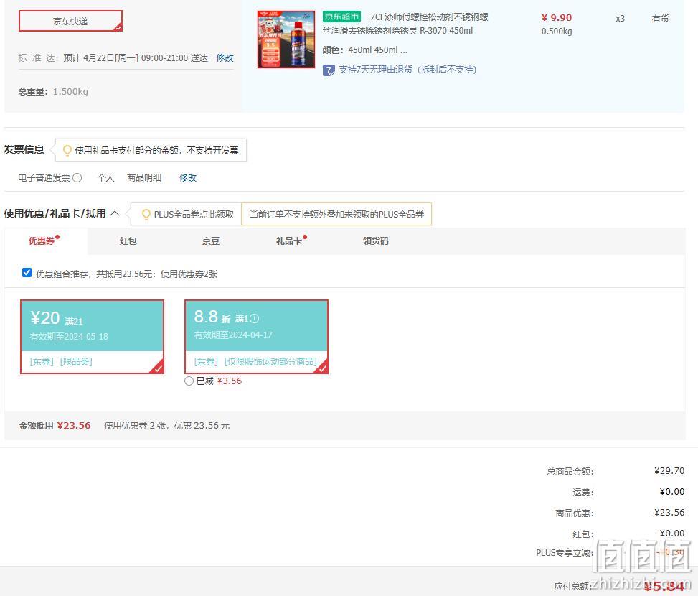698x596 pixels.
Task: Open 支持7天无理由退货 policy link
Action: coord(407,70)
